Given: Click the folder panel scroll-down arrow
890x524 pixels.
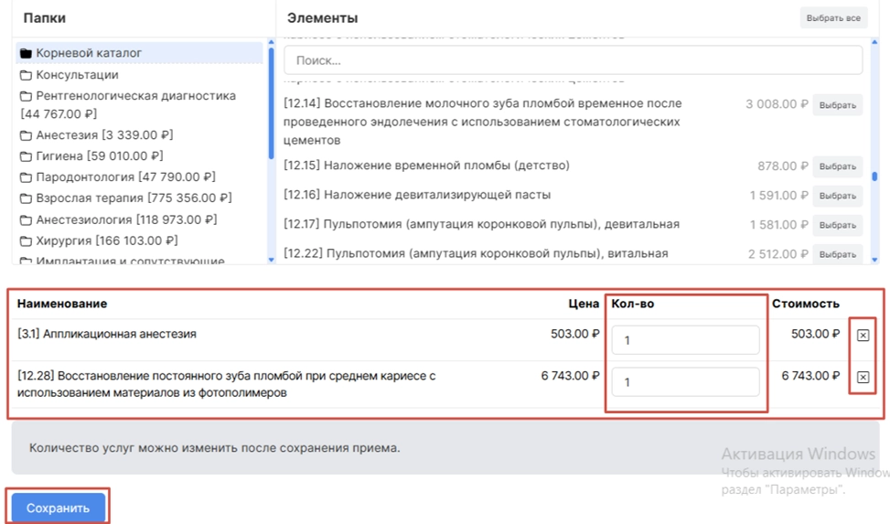Looking at the screenshot, I should 271,260.
